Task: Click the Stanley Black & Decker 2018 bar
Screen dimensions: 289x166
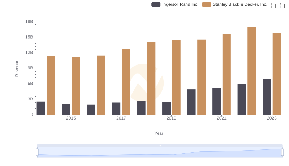Action: [151, 78]
